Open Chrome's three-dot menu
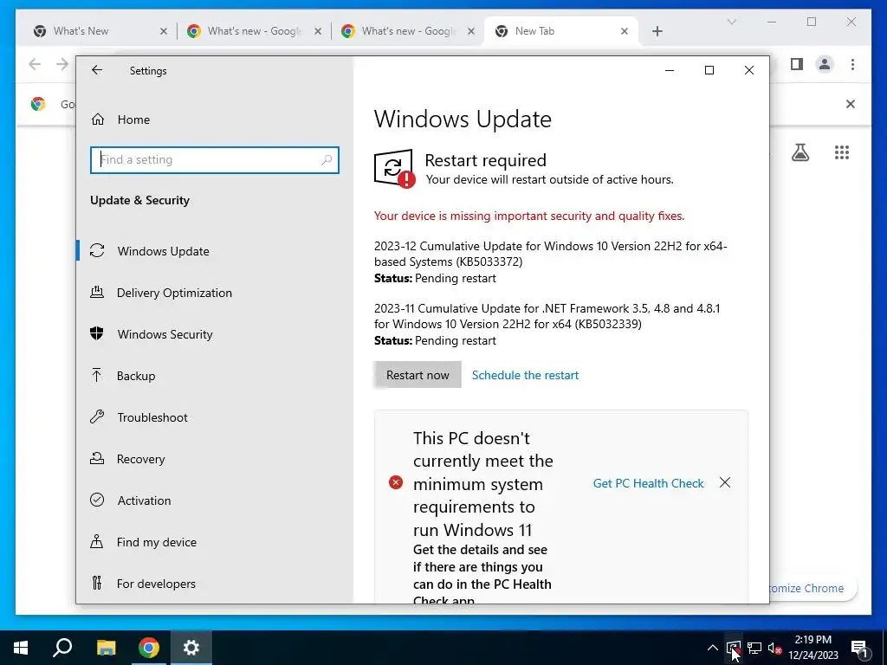 click(x=852, y=64)
